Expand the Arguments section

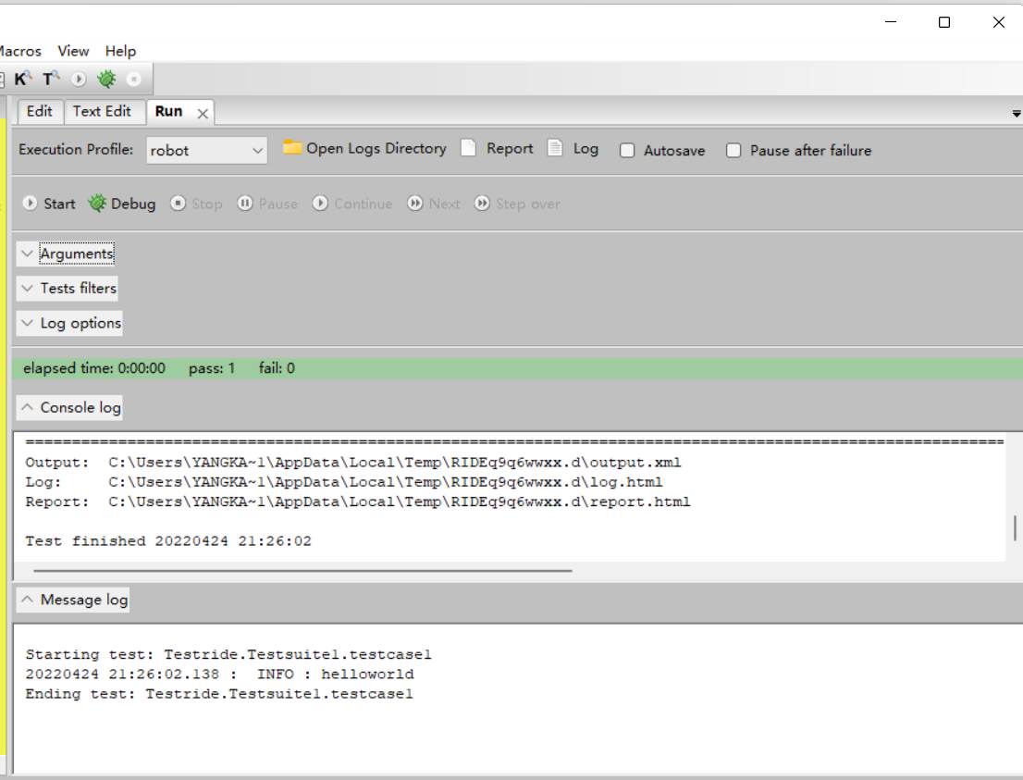[66, 254]
